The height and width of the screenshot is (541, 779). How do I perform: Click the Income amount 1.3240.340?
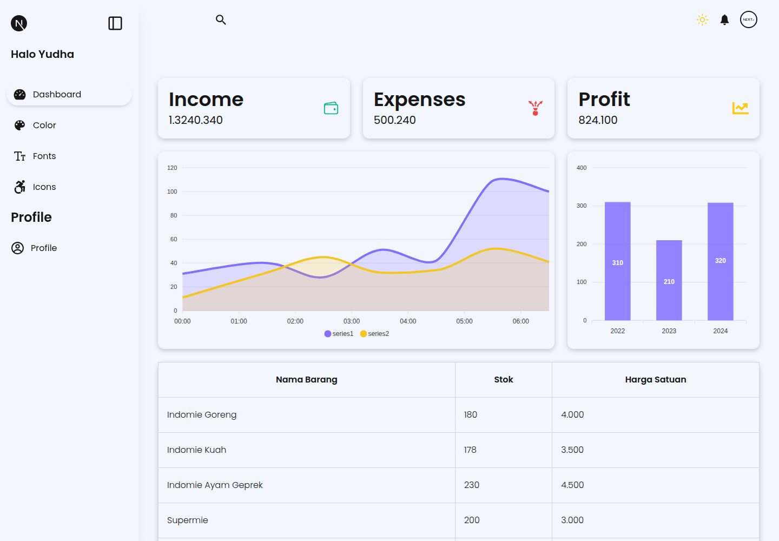click(x=195, y=120)
